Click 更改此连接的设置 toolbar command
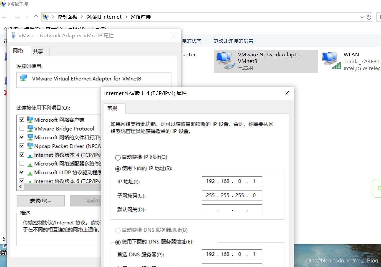 tap(233, 41)
